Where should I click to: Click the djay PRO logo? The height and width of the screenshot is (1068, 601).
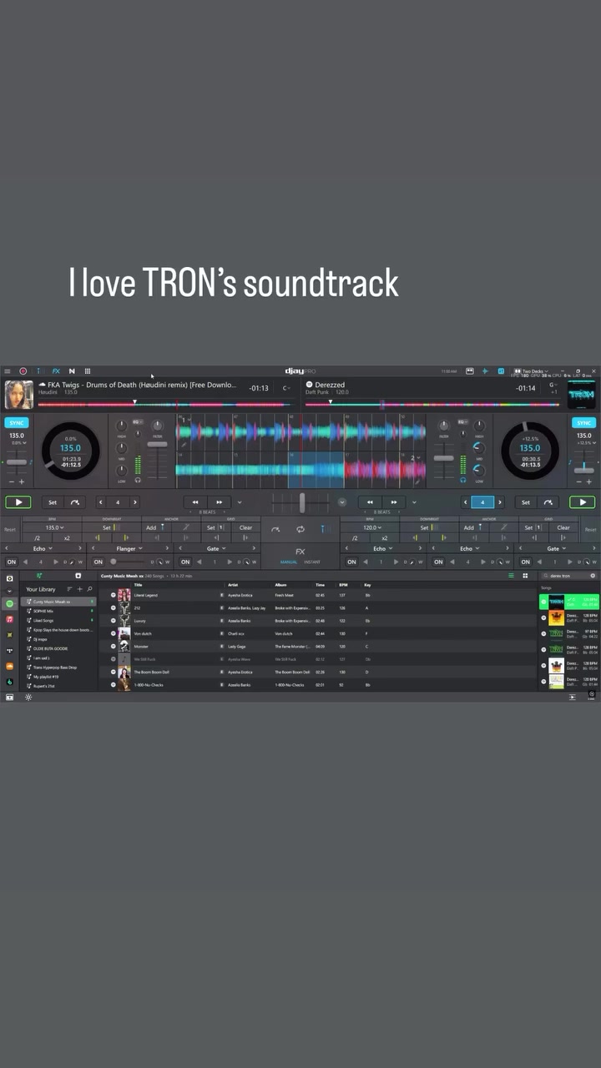point(300,371)
